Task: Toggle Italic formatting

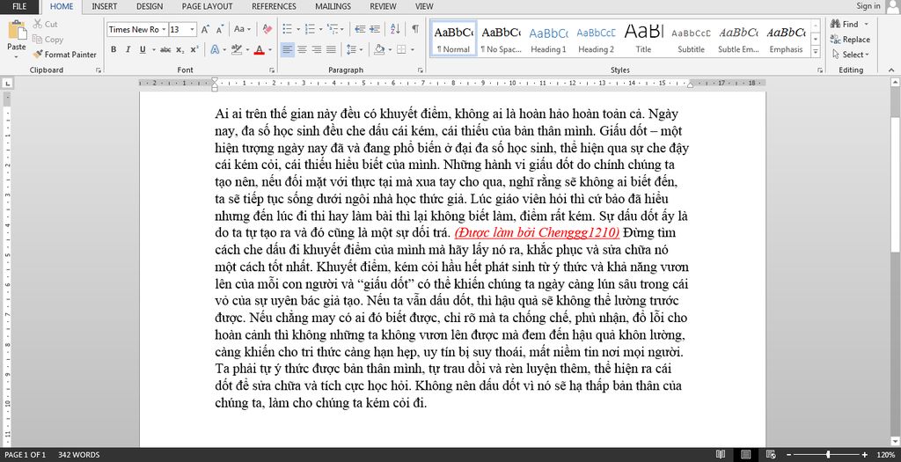Action: (128, 49)
